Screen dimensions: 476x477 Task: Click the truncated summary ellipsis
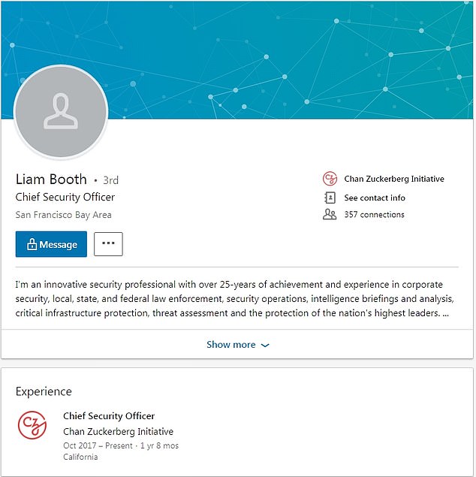pos(446,313)
